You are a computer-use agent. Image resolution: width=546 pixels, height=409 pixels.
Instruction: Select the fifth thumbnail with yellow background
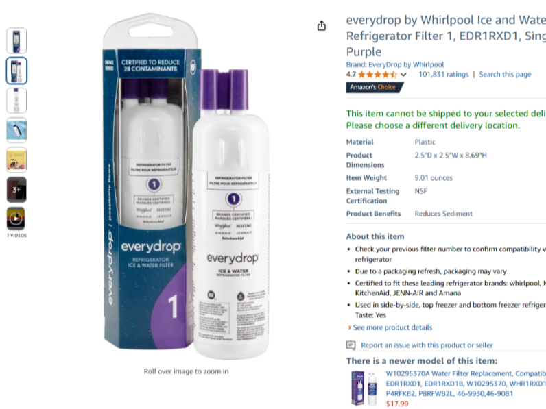(x=16, y=160)
